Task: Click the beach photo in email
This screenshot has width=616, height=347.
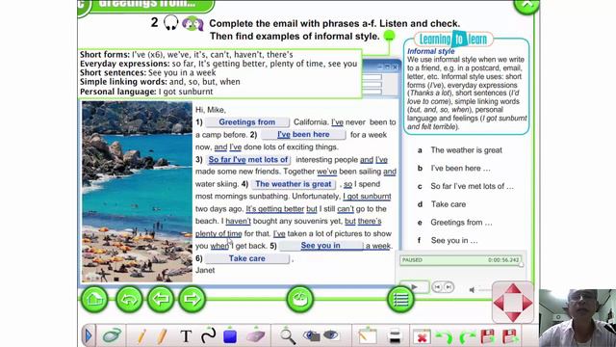Action: [x=137, y=192]
